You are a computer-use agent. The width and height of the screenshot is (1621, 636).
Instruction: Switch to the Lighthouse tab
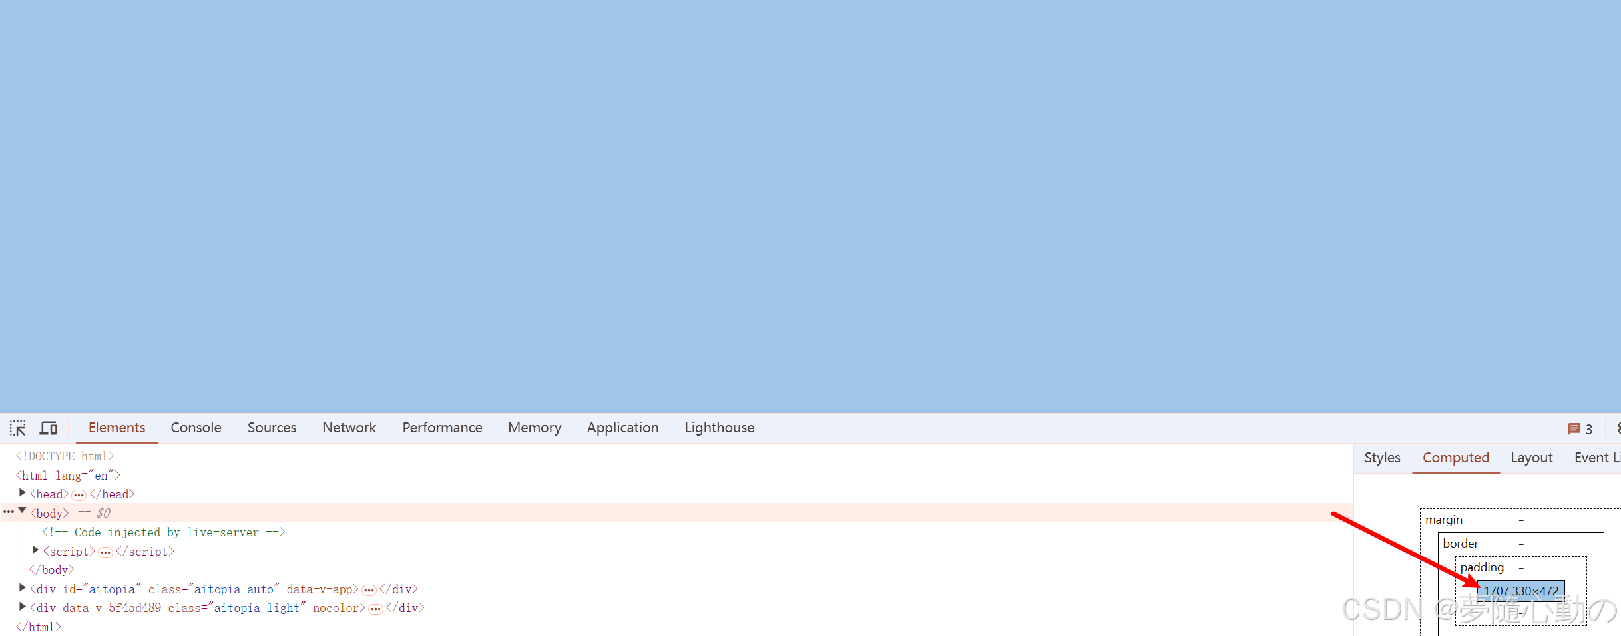(719, 428)
